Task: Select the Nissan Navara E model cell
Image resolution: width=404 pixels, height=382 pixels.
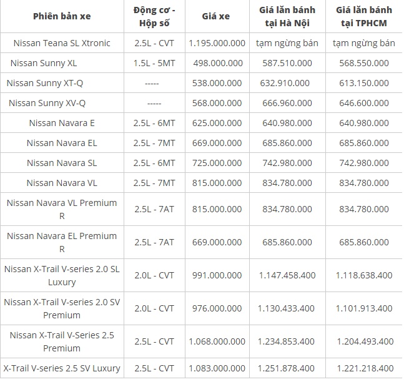Action: [62, 123]
